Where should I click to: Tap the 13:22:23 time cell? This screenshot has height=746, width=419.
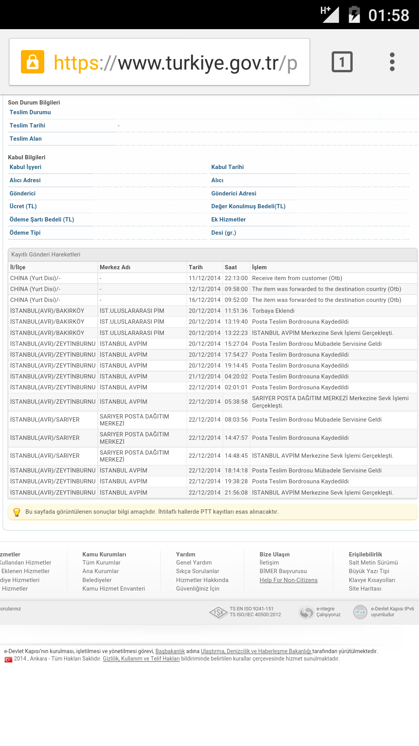pyautogui.click(x=236, y=333)
